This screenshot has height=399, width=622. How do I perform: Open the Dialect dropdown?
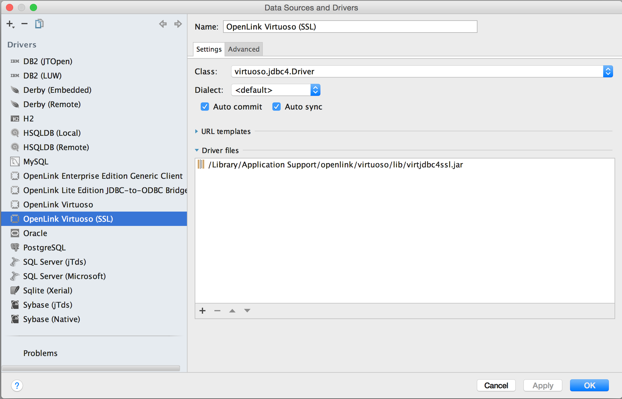tap(315, 90)
